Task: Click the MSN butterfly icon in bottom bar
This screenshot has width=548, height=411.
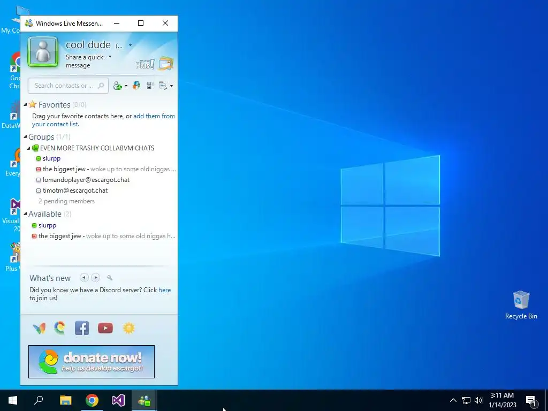Action: [39, 328]
